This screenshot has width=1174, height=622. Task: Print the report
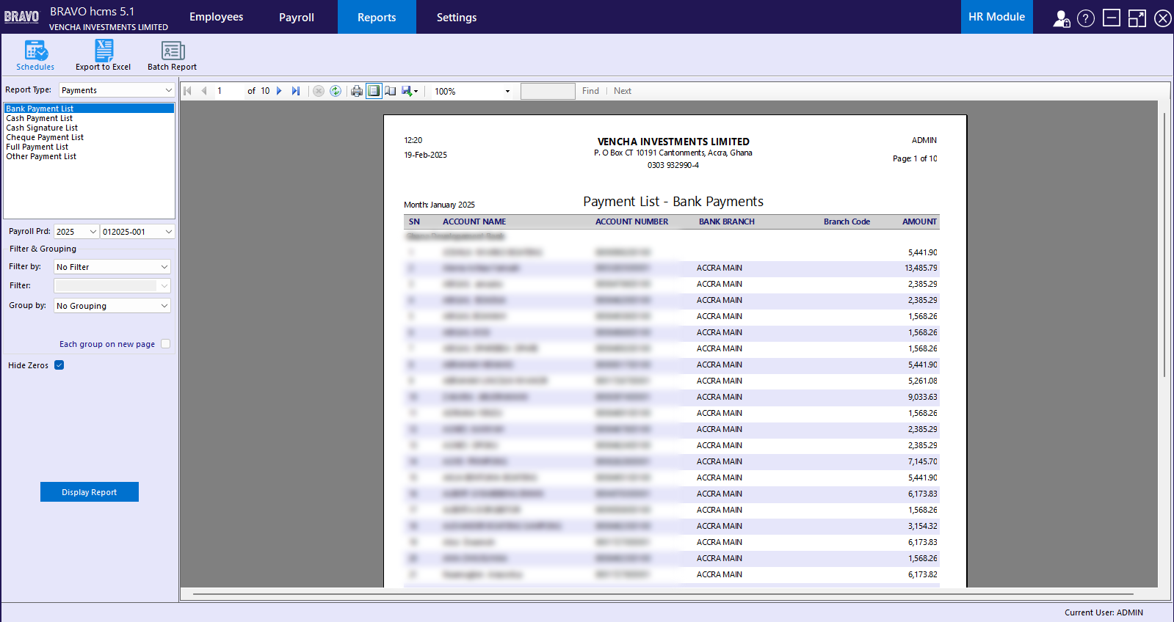[357, 91]
